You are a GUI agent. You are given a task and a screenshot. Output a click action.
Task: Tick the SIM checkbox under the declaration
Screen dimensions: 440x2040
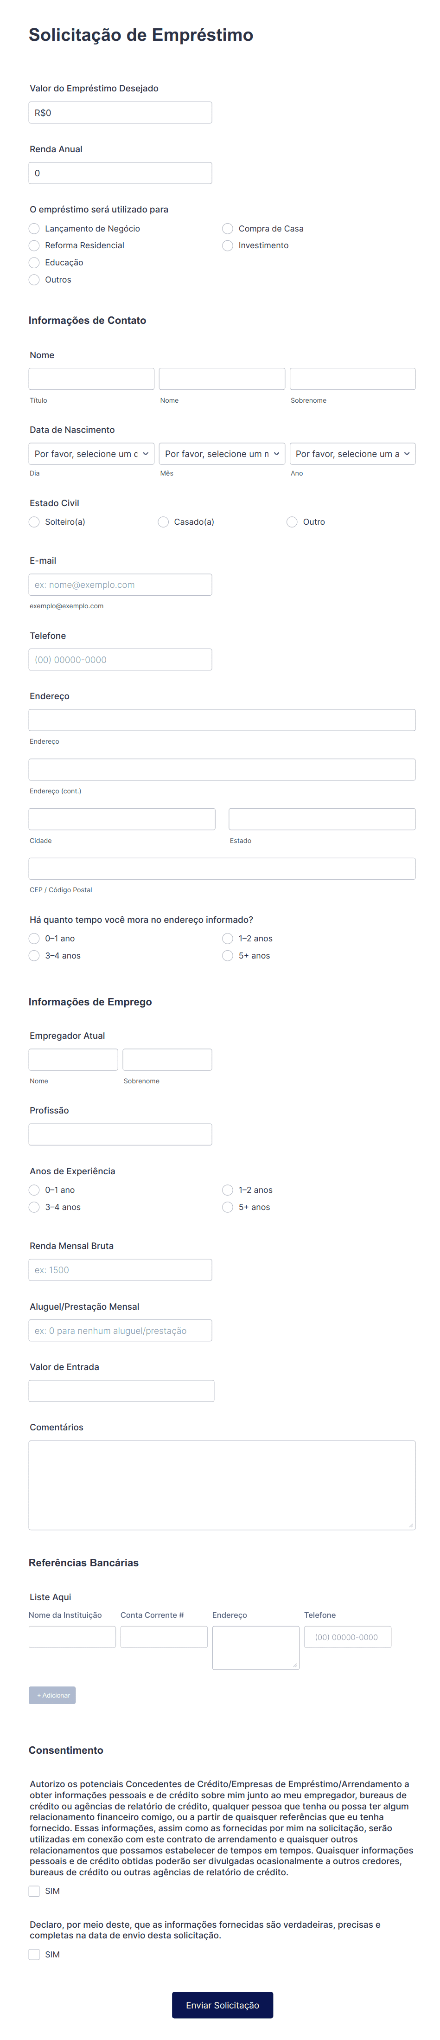[34, 1955]
